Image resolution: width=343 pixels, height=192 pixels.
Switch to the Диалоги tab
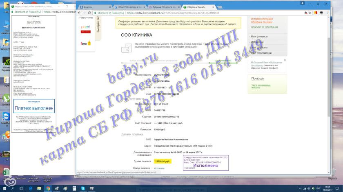pyautogui.click(x=94, y=7)
